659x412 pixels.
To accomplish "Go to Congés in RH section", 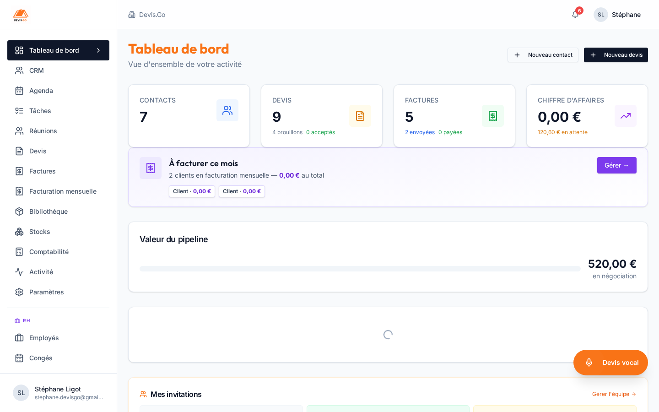I will point(58,358).
